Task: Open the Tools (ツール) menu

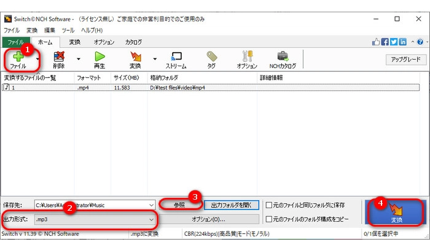Action: (68, 30)
